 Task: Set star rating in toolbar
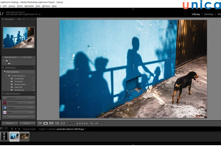pos(82,123)
